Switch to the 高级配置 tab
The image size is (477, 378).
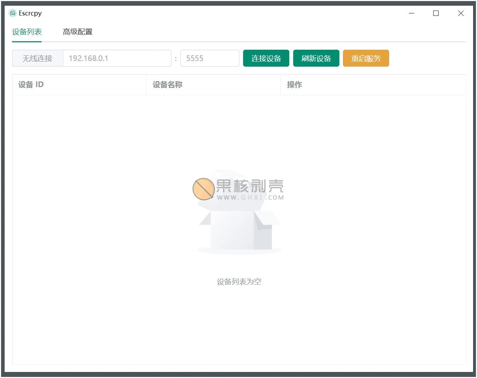(x=78, y=32)
